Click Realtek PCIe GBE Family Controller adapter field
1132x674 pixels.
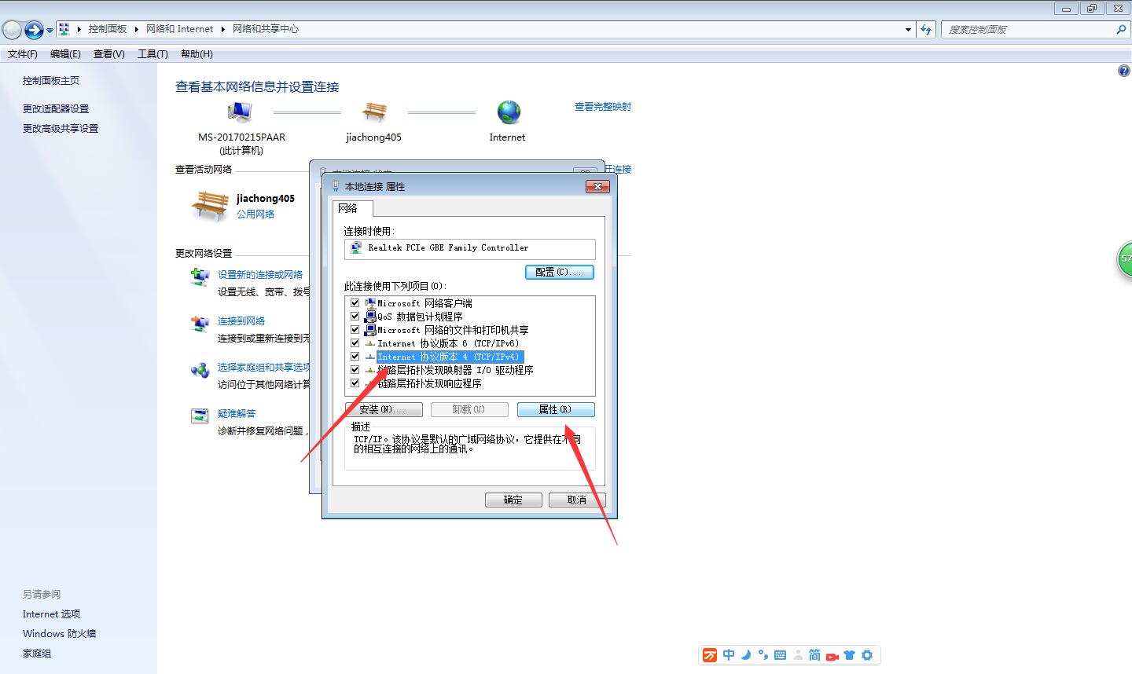(469, 248)
